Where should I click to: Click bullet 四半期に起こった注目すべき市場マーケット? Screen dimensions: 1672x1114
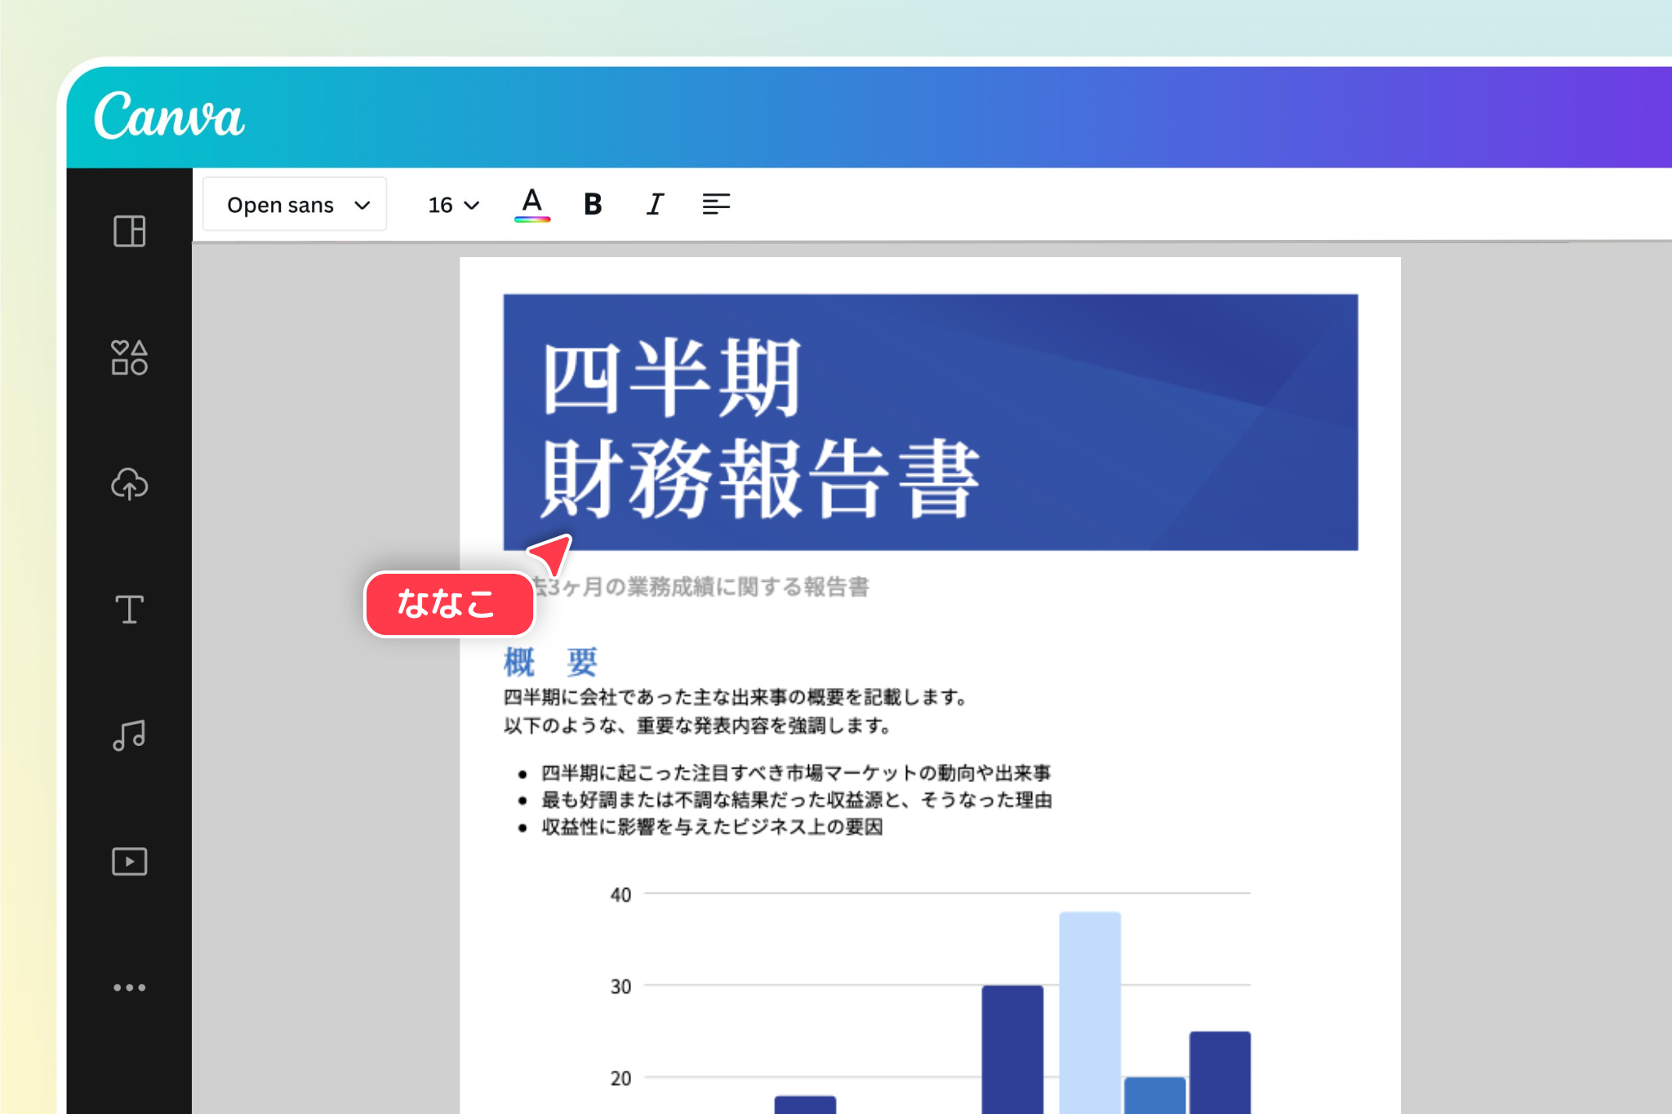click(796, 772)
